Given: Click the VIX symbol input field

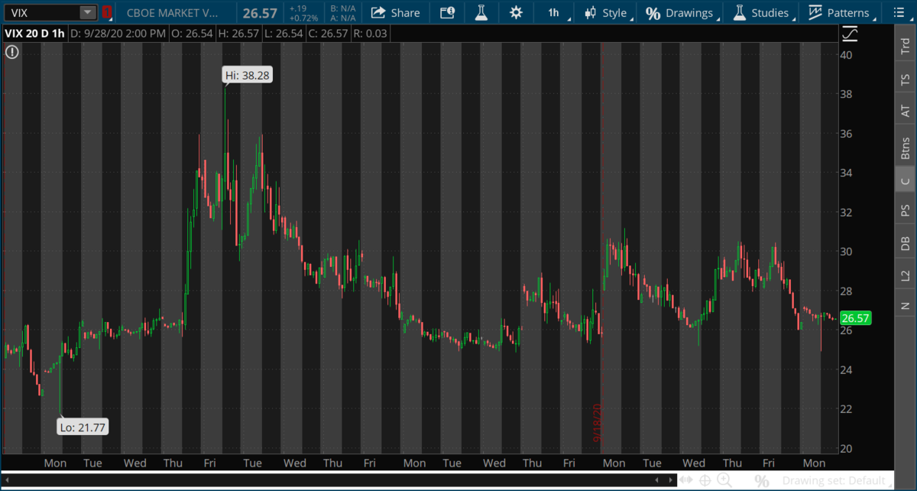Looking at the screenshot, I should coord(42,13).
